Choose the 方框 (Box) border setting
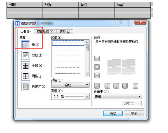The width and height of the screenshot is (168, 133). tap(25, 55)
